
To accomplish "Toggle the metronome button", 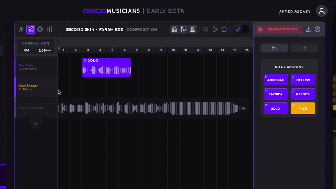I will (x=193, y=29).
